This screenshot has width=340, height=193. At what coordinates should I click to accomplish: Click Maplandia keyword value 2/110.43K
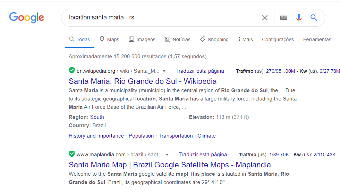(325, 155)
